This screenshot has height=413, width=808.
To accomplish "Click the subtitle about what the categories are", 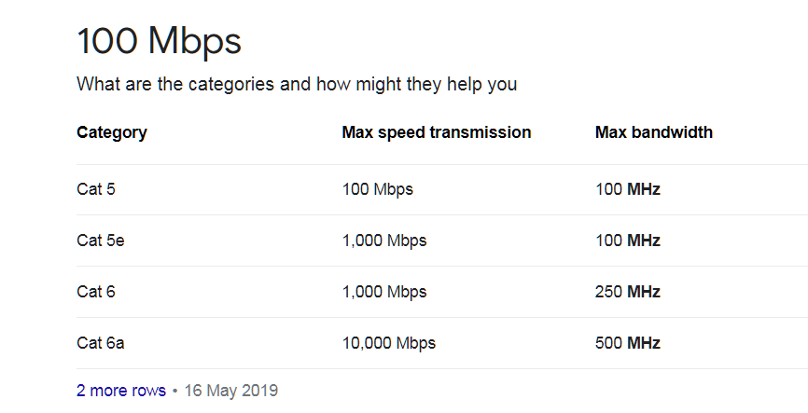I will pos(296,85).
